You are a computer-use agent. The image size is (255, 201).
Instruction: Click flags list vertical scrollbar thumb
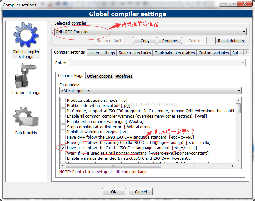238,108
